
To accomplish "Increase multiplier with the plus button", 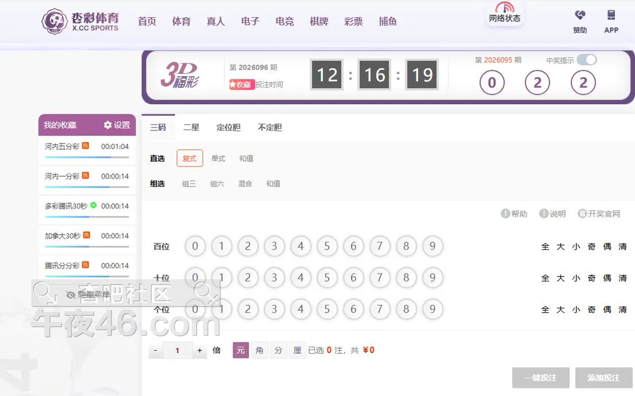I will point(199,350).
